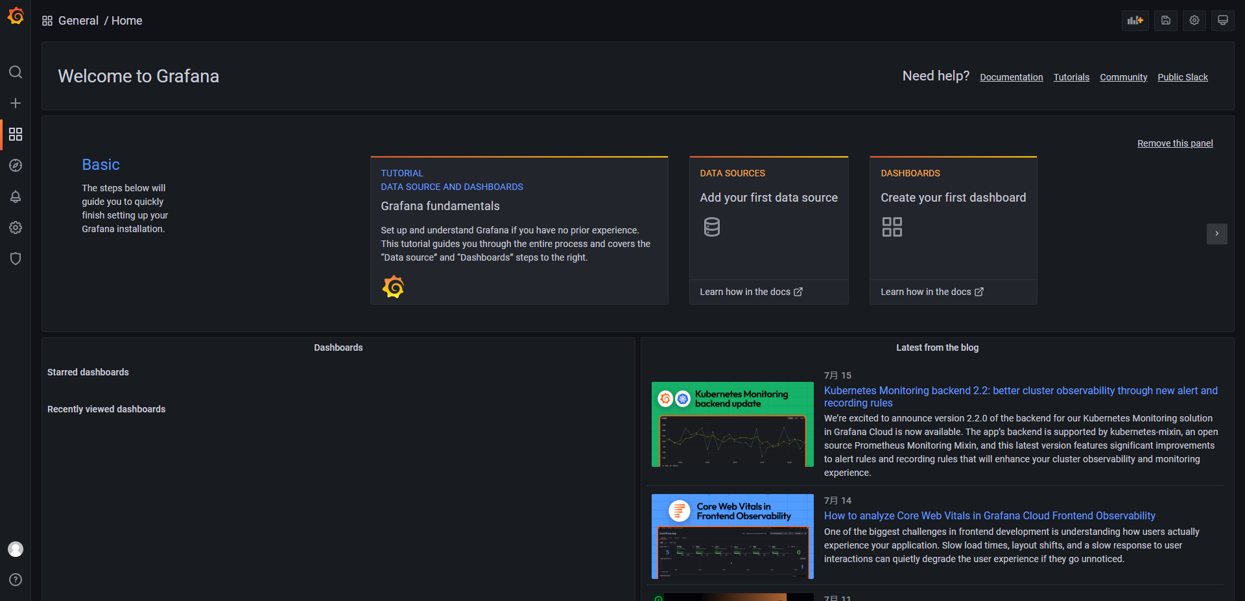This screenshot has width=1245, height=601.
Task: Click the Grafana logo in tutorial card
Action: [x=393, y=287]
